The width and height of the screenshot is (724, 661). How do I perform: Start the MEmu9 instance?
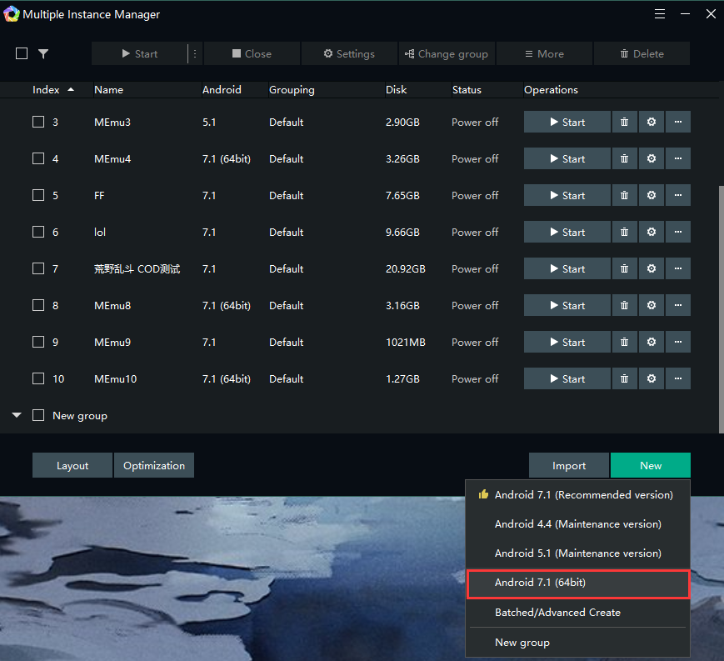(567, 343)
